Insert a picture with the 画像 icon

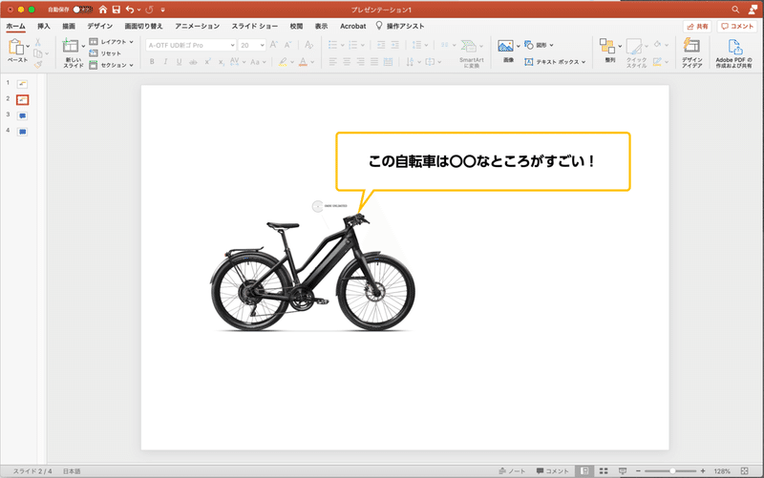(x=506, y=46)
